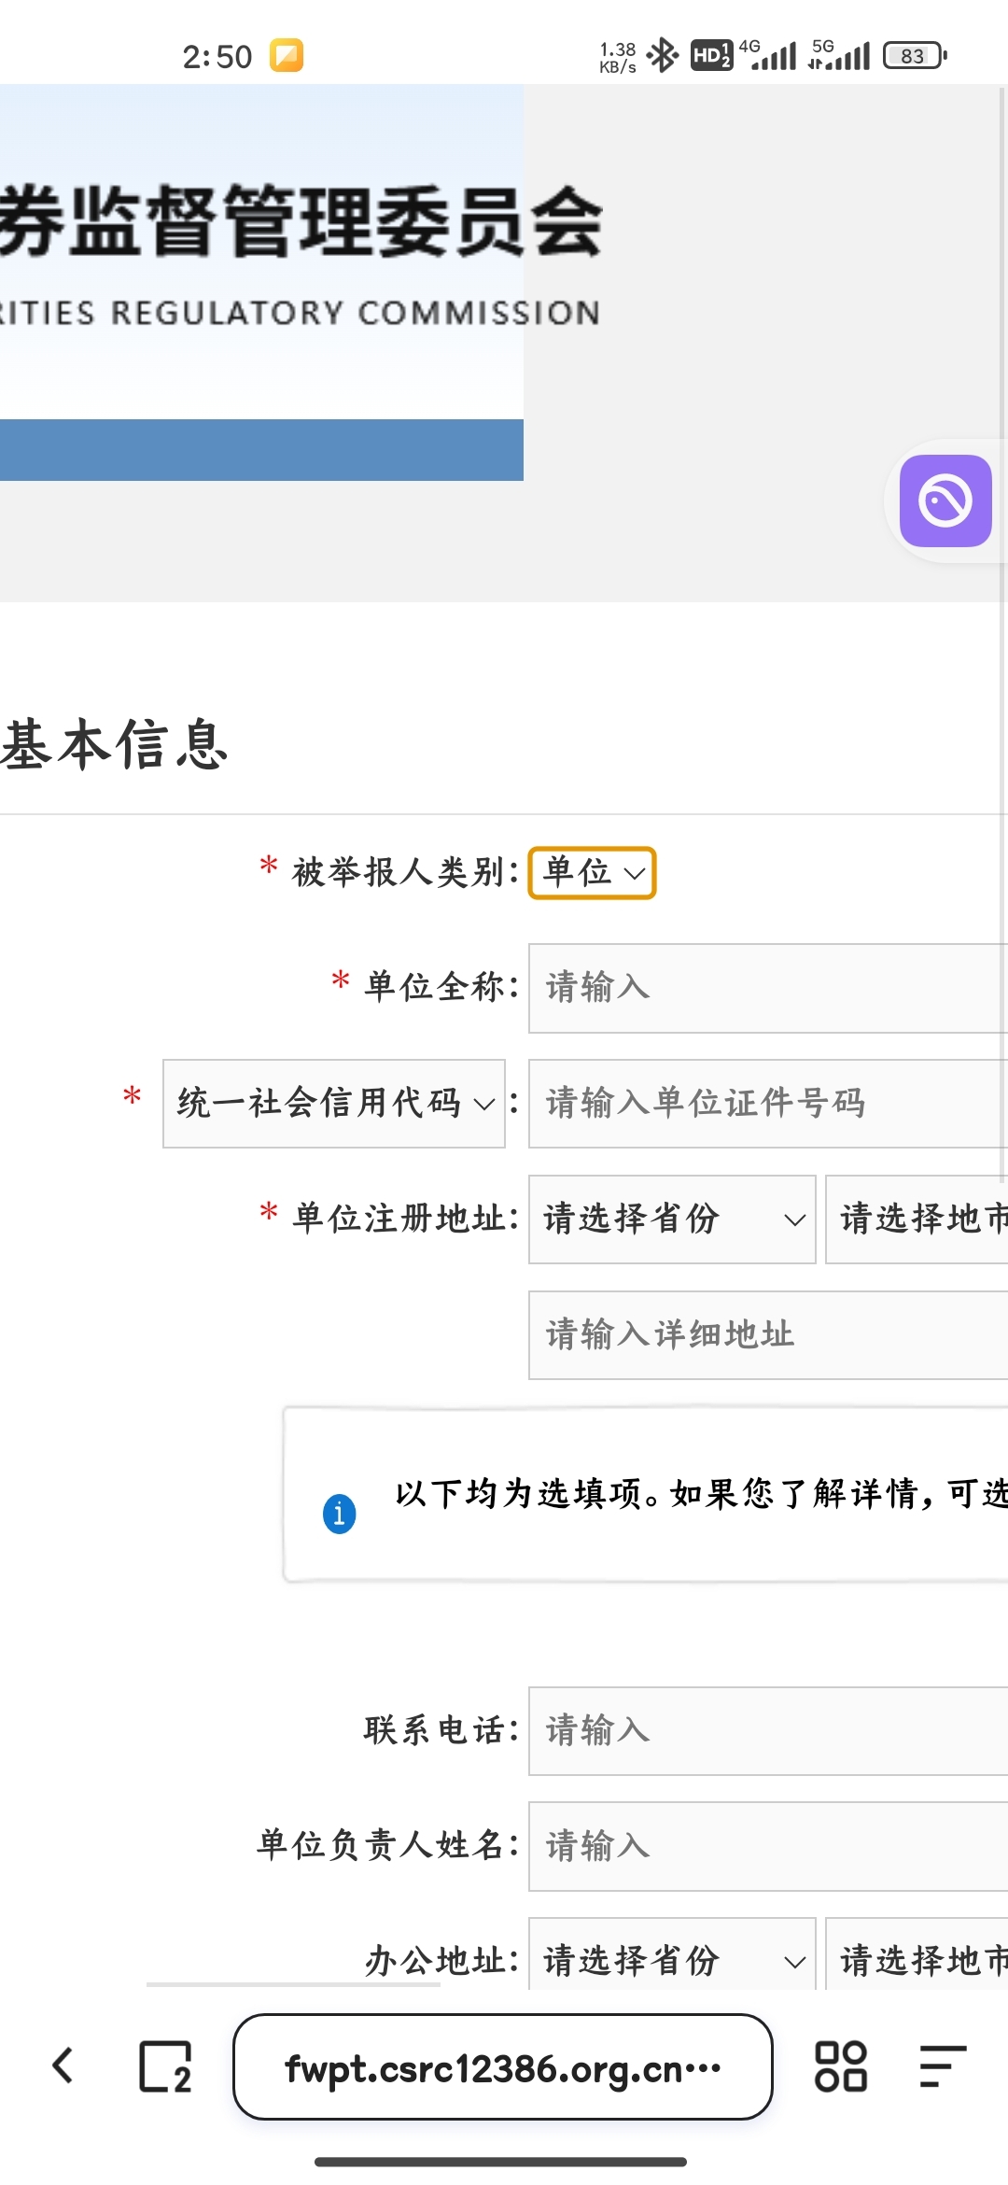Open the browser apps grid icon
The height and width of the screenshot is (2185, 1008).
pos(841,2065)
